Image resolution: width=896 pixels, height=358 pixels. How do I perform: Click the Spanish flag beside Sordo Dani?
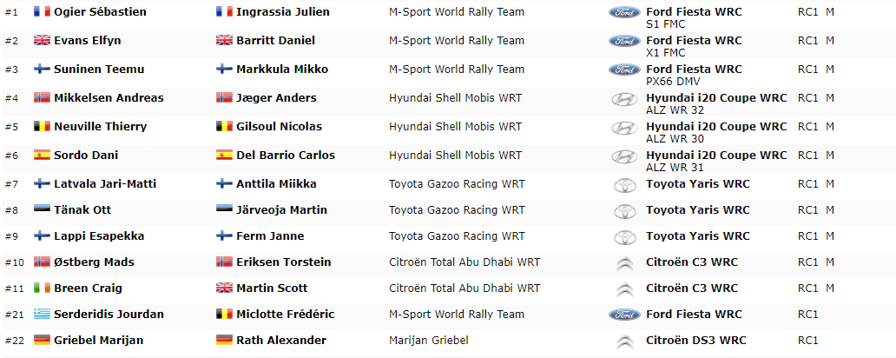[x=42, y=155]
